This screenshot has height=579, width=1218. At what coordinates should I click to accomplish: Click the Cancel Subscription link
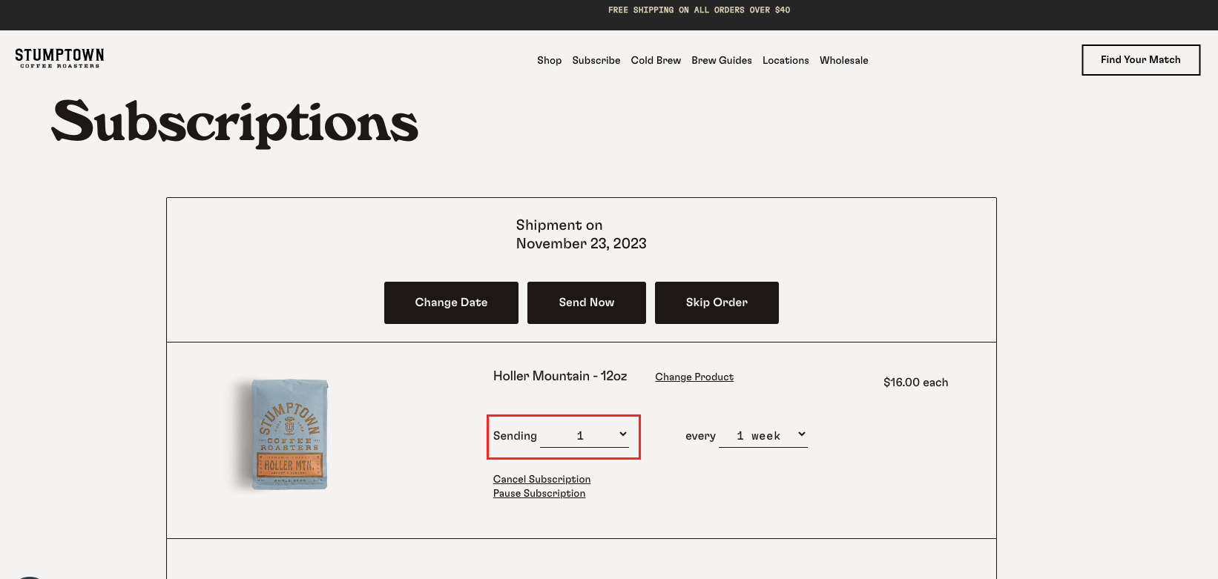point(541,479)
